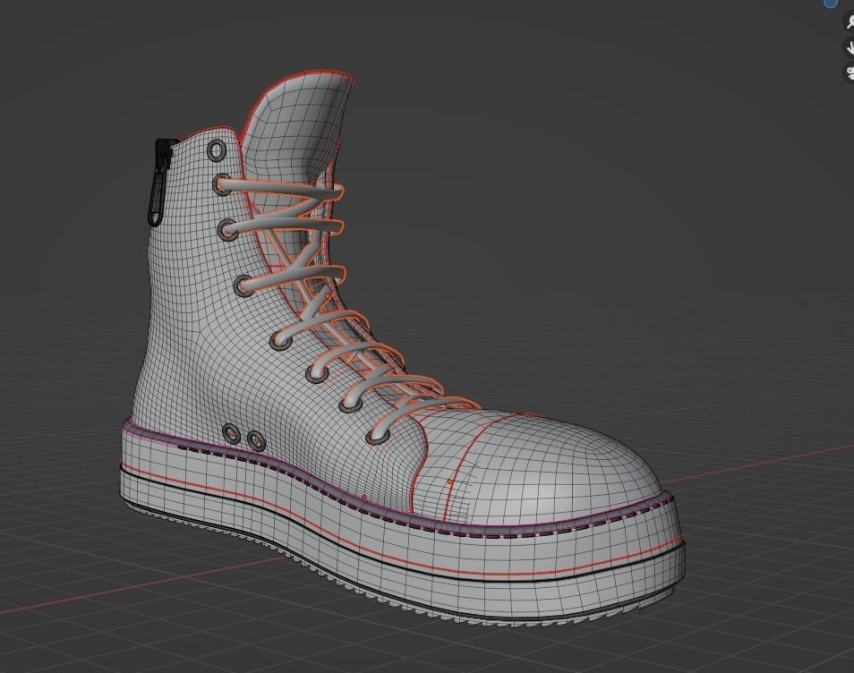Click the hand pan-view viewport icon
Screen dimensions: 854x673
pyautogui.click(x=850, y=47)
